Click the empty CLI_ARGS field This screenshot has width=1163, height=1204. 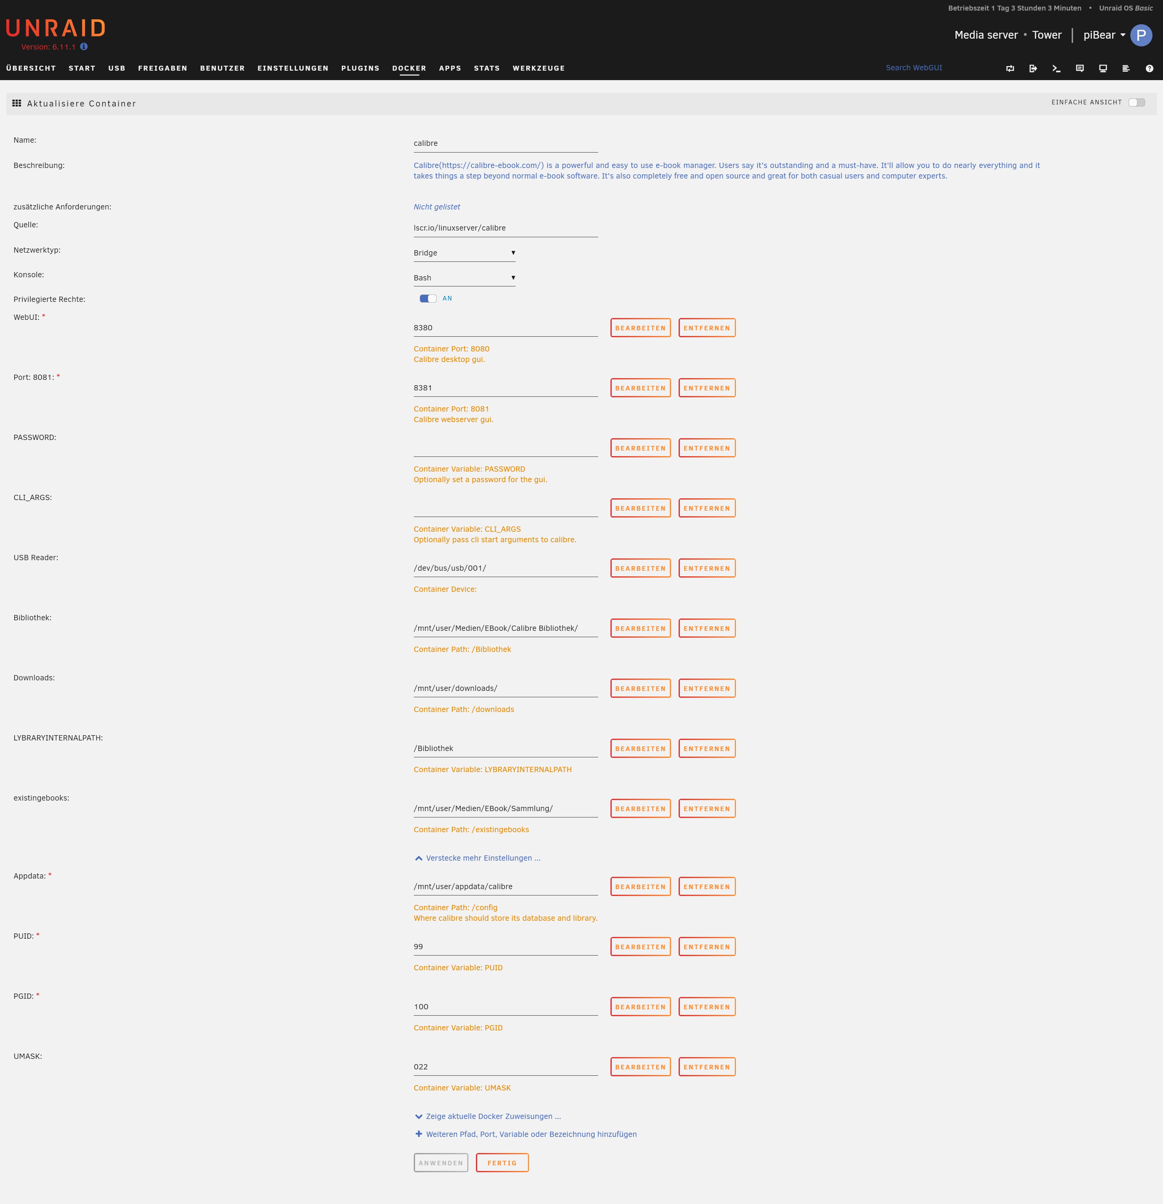click(x=505, y=508)
